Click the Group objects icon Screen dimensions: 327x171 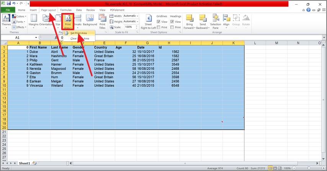pos(236,18)
